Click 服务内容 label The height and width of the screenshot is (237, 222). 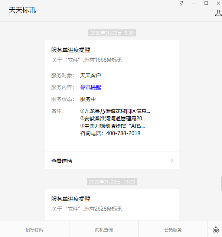click(63, 87)
